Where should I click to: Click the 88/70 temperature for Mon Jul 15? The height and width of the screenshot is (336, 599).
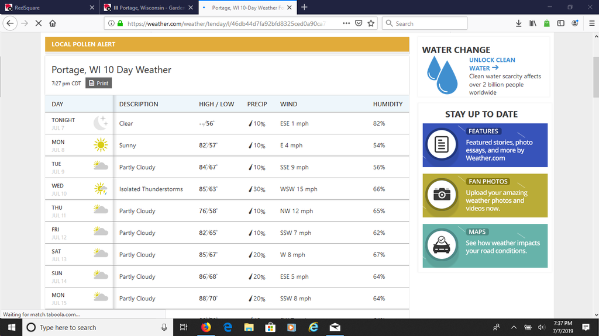[x=208, y=298]
